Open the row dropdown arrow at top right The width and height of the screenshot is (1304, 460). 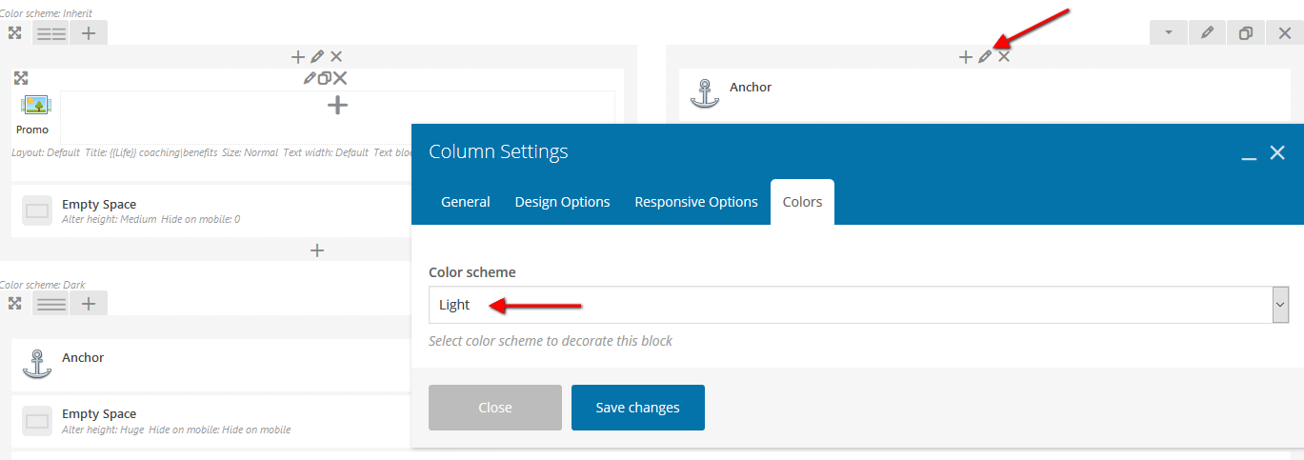point(1169,33)
